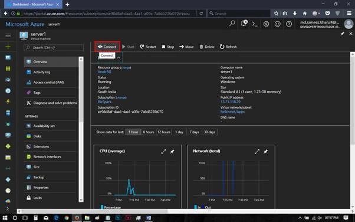Open Firefox downloads arrow
Screen dimensions: 355x222
click(294, 14)
